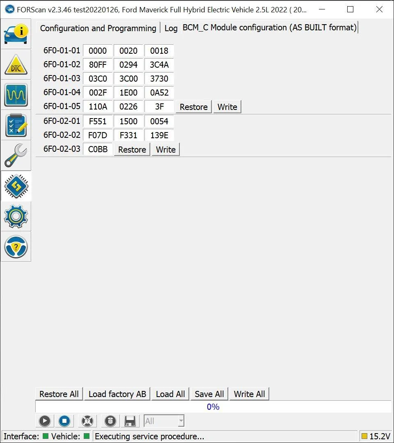Edit the F331 field in 6F0-02-02
The height and width of the screenshot is (443, 394).
tap(128, 135)
